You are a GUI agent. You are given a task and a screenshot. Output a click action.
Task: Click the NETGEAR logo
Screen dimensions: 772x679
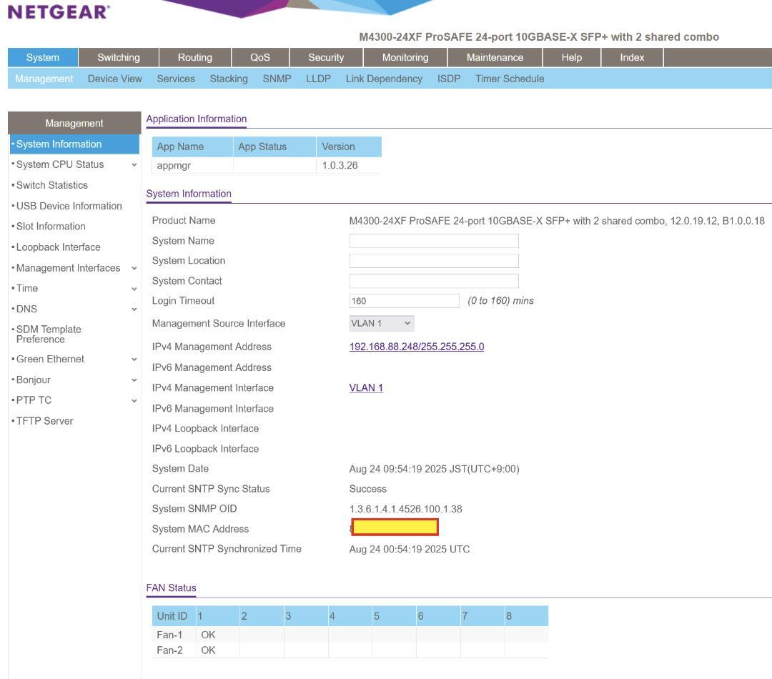[x=59, y=11]
